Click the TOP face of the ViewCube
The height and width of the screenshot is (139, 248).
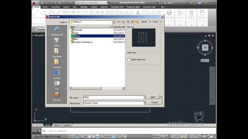[205, 47]
